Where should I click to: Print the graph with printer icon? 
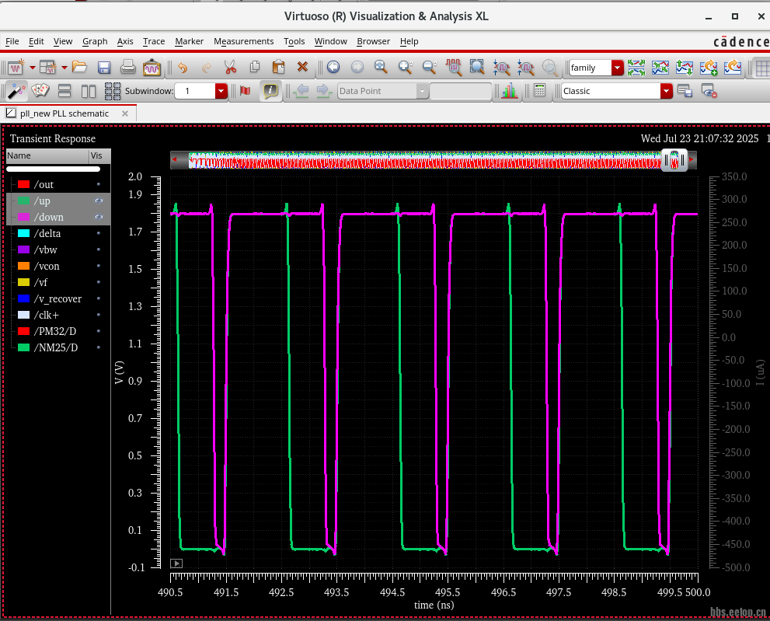pos(127,67)
